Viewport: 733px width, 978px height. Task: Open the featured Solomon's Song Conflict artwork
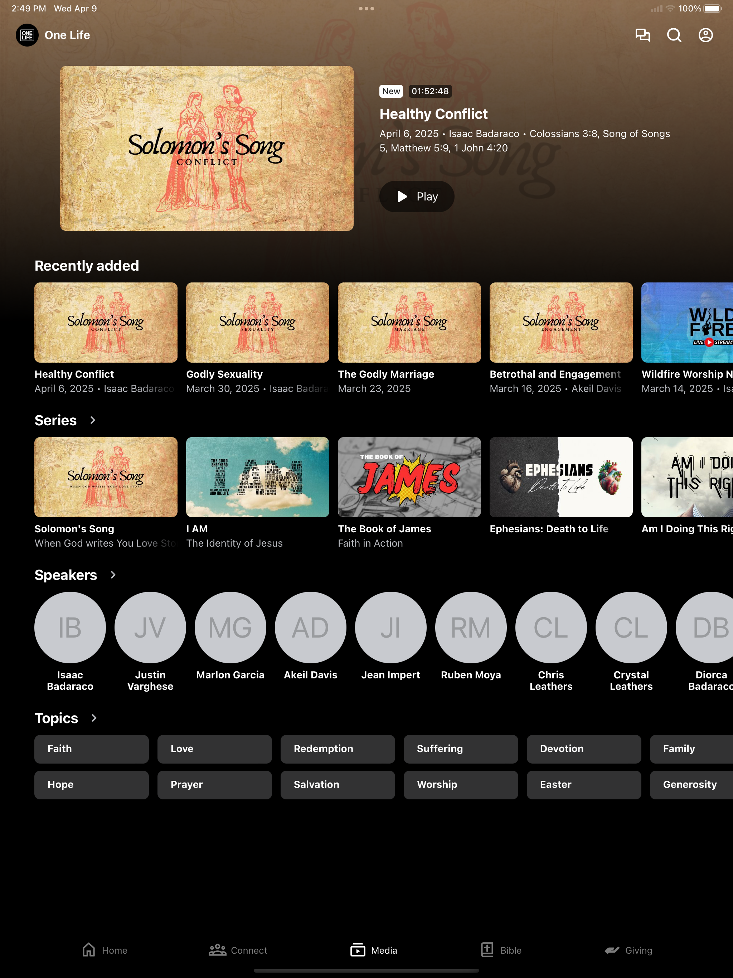pyautogui.click(x=207, y=148)
